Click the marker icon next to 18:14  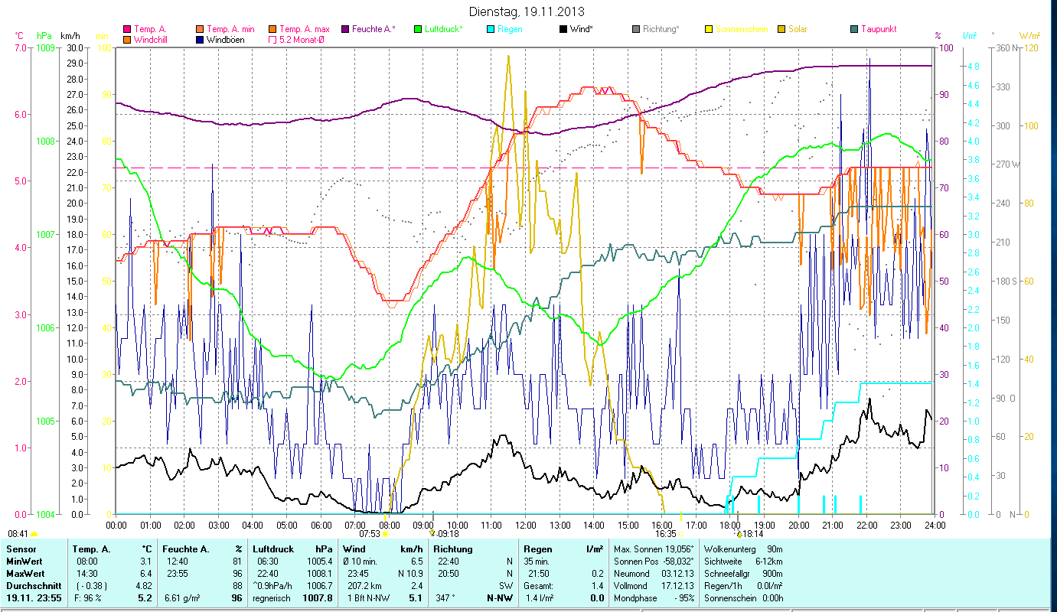739,533
